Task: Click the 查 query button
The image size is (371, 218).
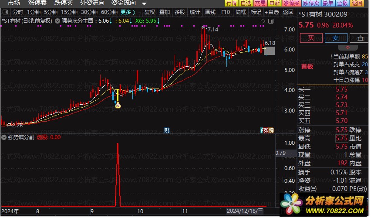Action: coord(360,38)
